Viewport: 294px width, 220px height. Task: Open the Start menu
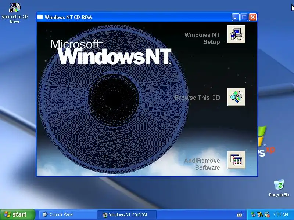17,214
